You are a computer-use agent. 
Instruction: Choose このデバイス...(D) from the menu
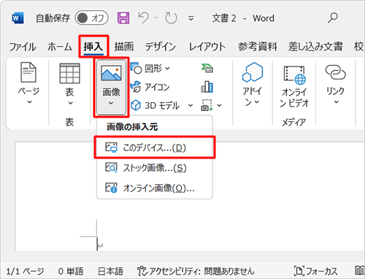tap(155, 148)
